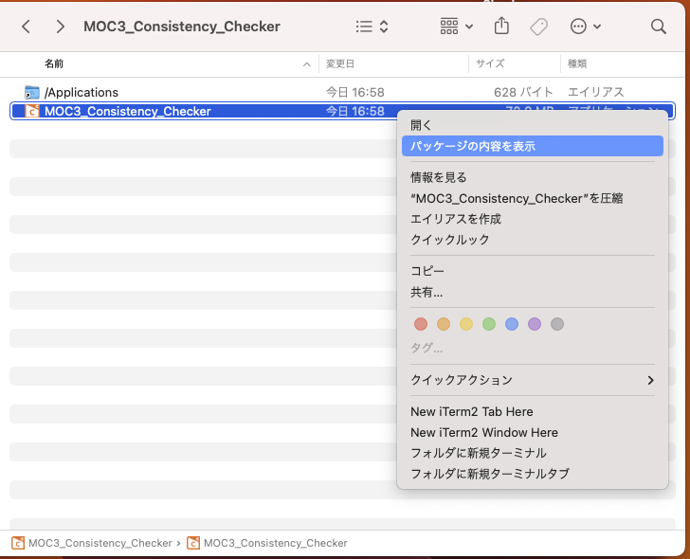Apply the red tag color
690x559 pixels.
click(421, 324)
